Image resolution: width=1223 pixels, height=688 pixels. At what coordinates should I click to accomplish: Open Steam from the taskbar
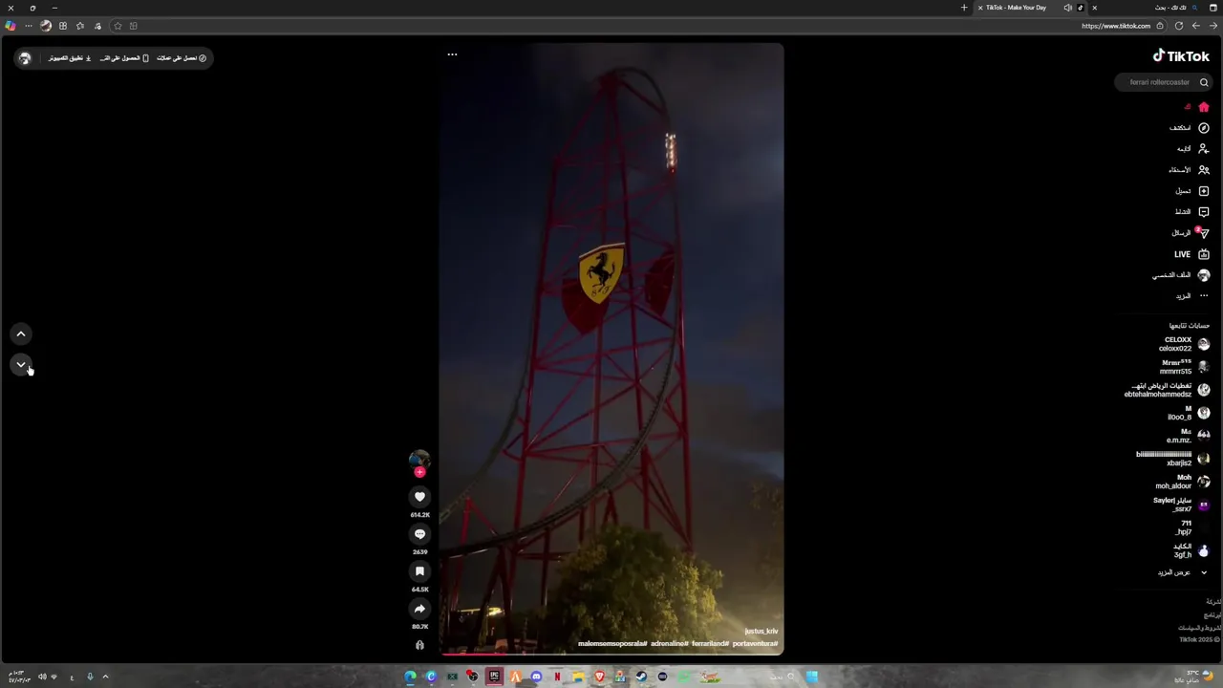click(x=641, y=677)
